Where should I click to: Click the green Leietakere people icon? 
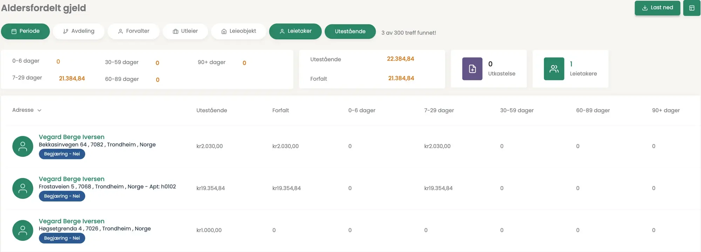554,69
